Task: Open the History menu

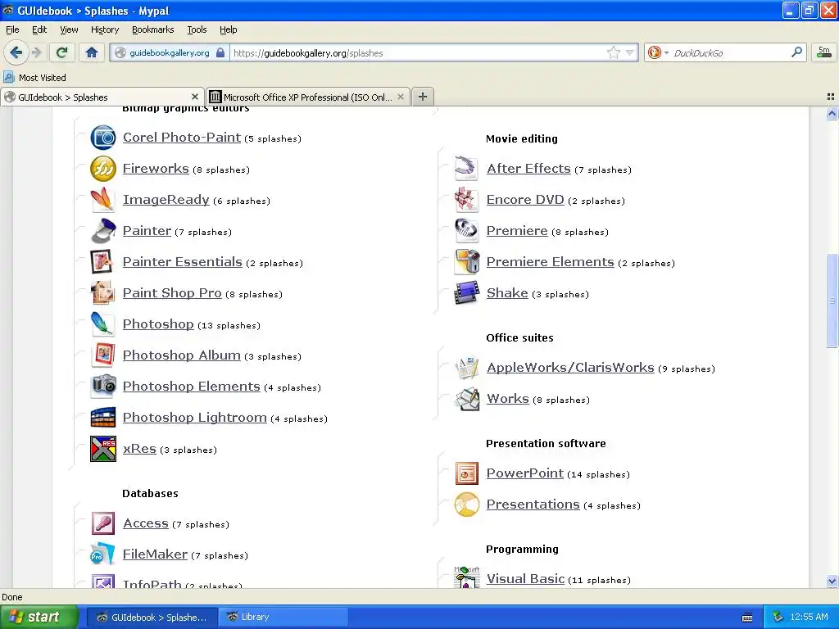Action: click(x=105, y=29)
